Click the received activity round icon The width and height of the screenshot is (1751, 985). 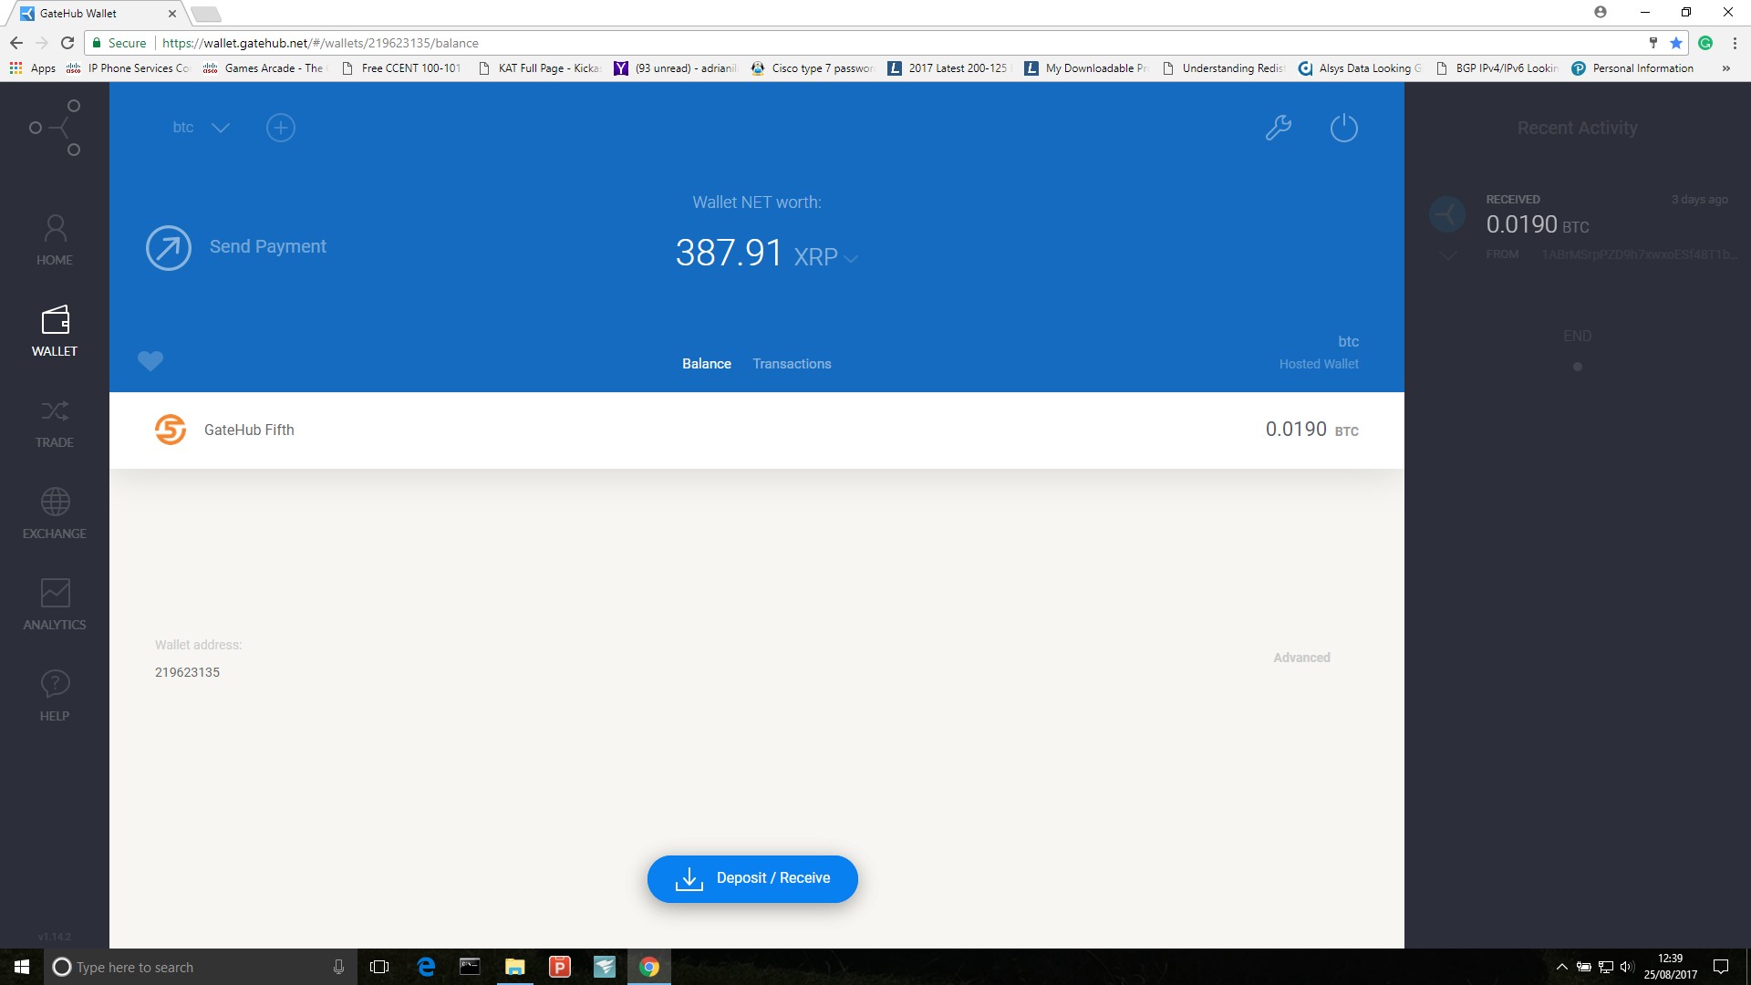point(1447,215)
